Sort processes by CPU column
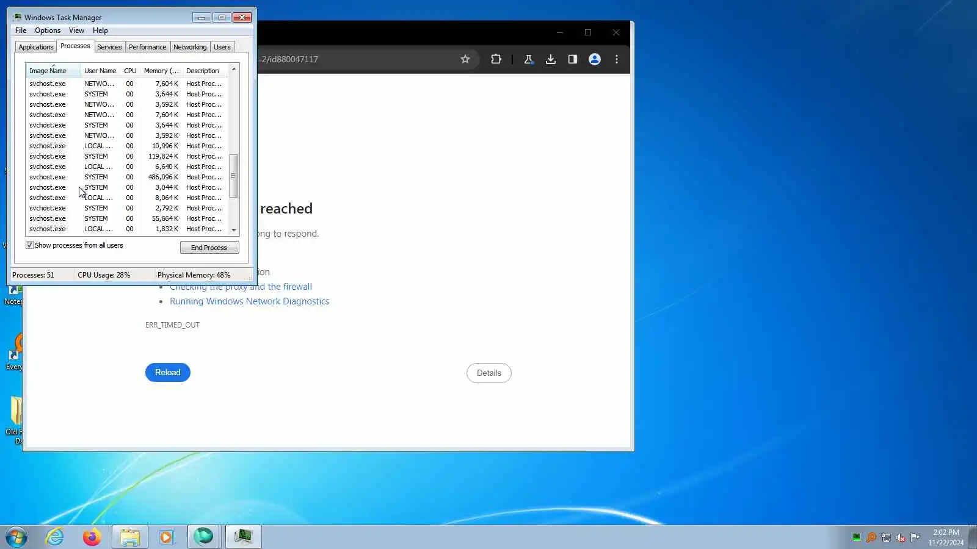Image resolution: width=977 pixels, height=549 pixels. click(x=130, y=71)
